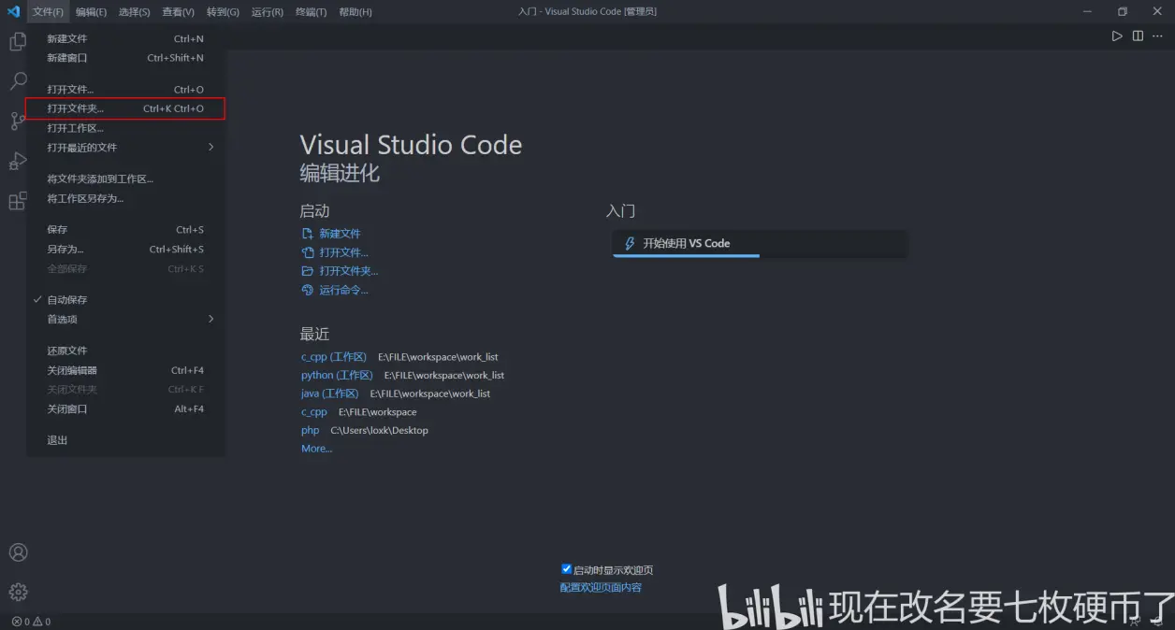Open the 选择(S) menu
1175x630 pixels.
(x=135, y=12)
